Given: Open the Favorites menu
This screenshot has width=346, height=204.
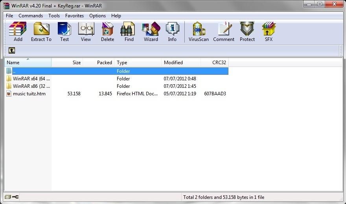Looking at the screenshot, I should click(74, 16).
